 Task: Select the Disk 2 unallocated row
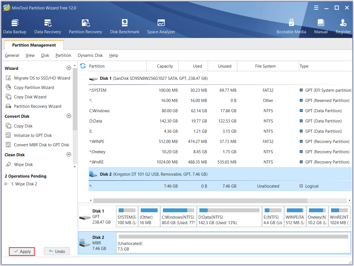(x=220, y=186)
